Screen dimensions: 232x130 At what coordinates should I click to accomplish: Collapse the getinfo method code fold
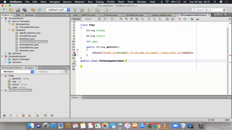click(78, 50)
